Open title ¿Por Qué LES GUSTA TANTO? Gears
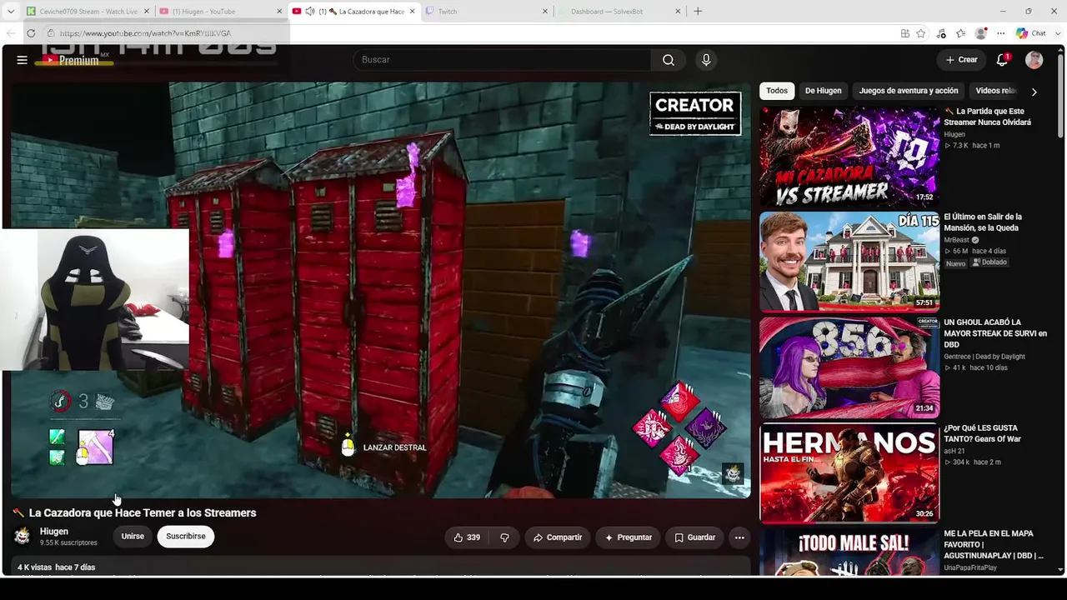This screenshot has width=1067, height=600. pyautogui.click(x=982, y=433)
